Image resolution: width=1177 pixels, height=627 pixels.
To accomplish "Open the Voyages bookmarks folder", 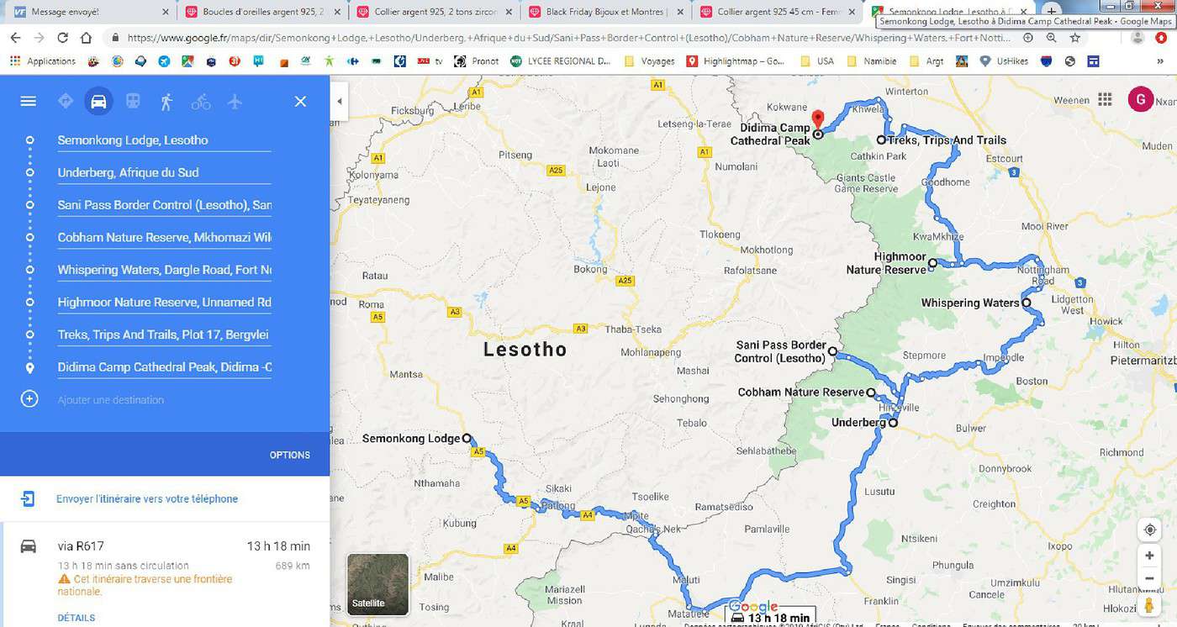I will coord(651,61).
